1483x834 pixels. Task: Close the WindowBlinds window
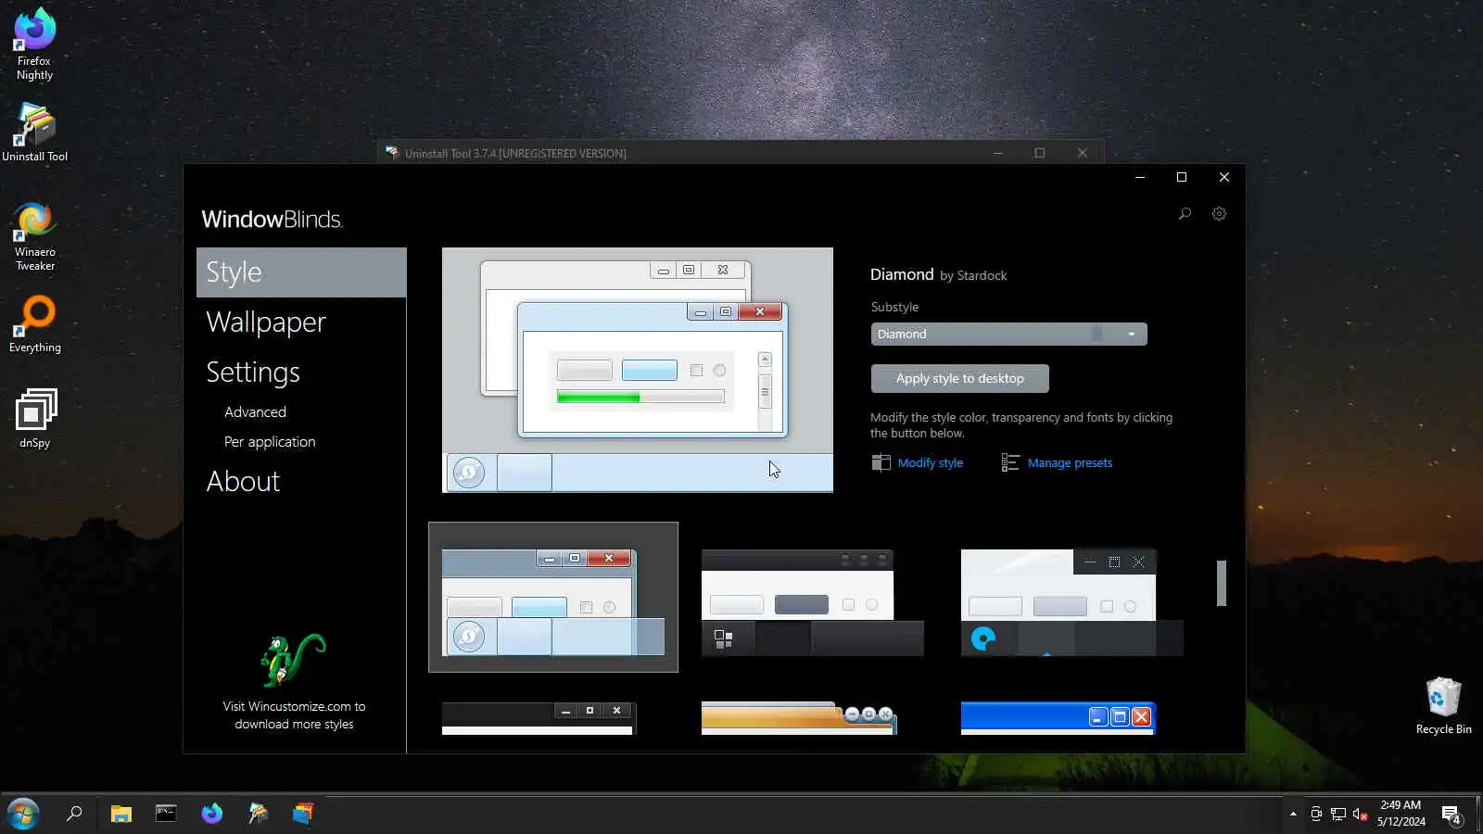[1224, 177]
